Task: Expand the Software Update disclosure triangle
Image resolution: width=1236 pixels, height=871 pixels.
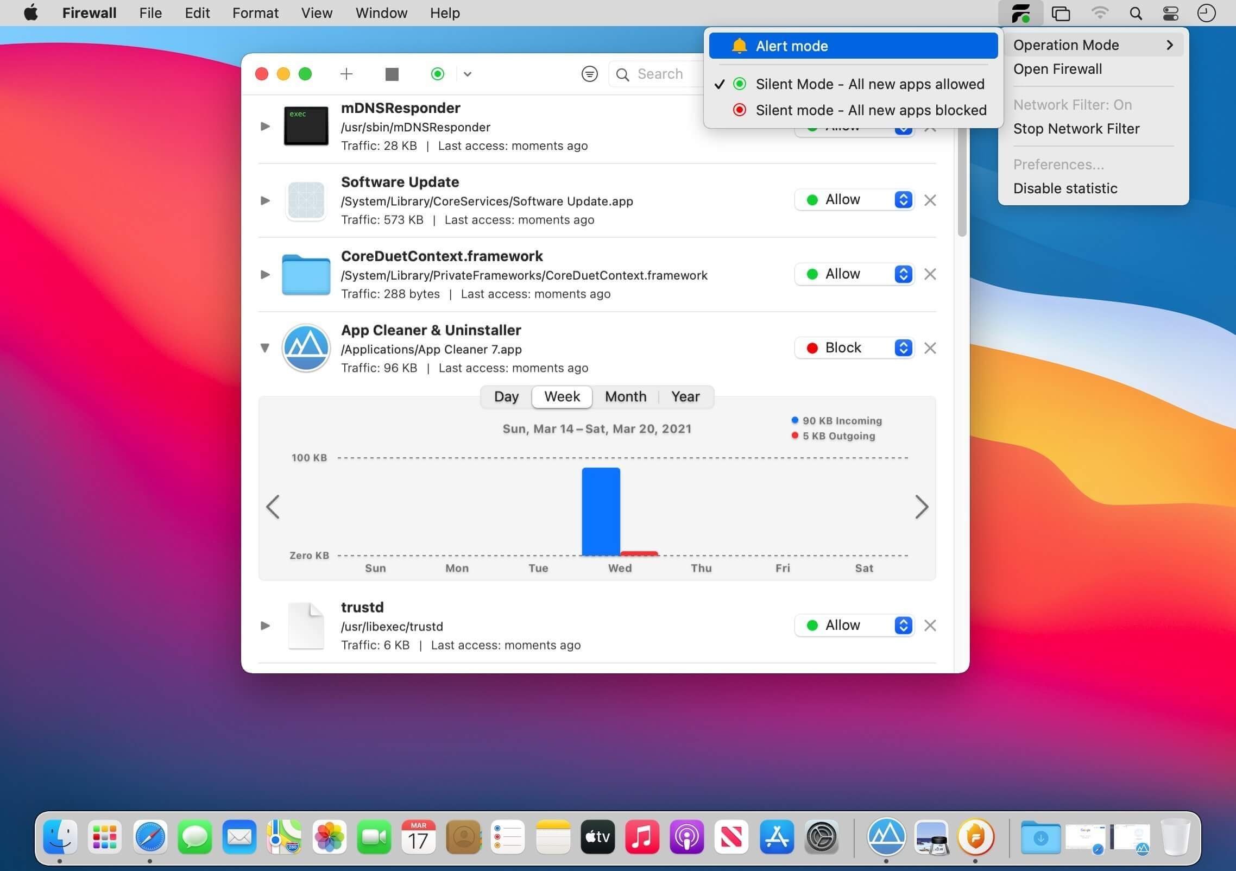Action: 265,200
